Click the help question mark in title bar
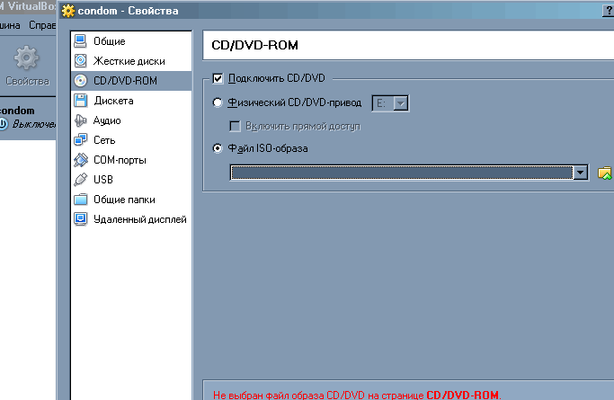614x400 pixels. (609, 11)
